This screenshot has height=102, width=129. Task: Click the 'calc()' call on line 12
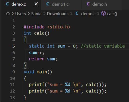tap(94, 91)
